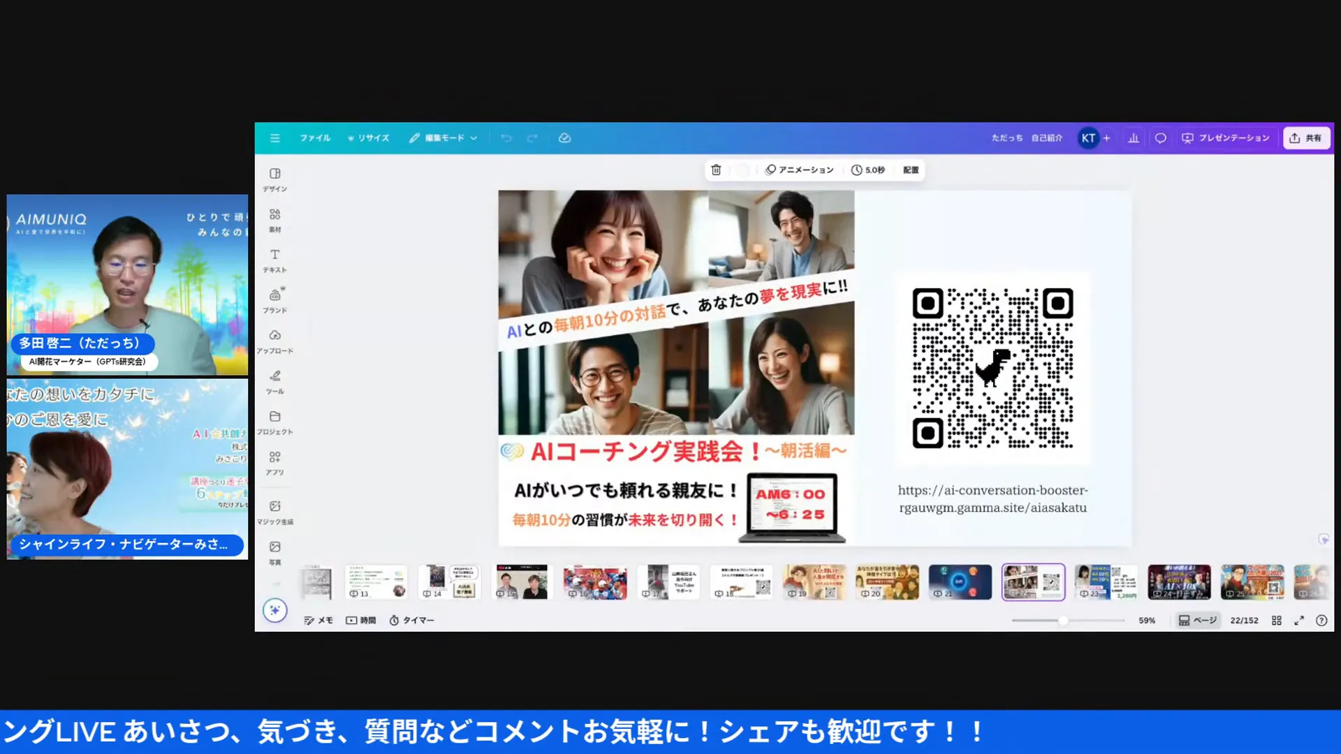Viewport: 1341px width, 754px height.
Task: Delete the page with trash icon
Action: pyautogui.click(x=716, y=170)
